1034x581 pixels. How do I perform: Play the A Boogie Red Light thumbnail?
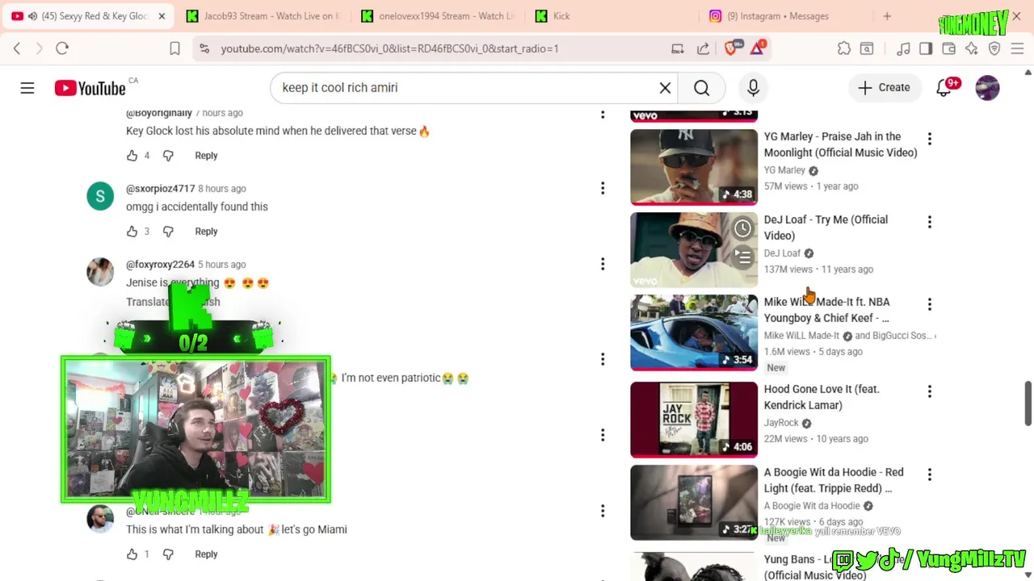(694, 503)
